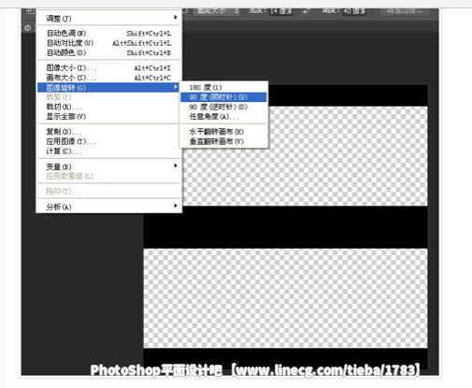The width and height of the screenshot is (472, 388).
Task: Choose 显示全部(V) reveal all
Action: (x=108, y=117)
